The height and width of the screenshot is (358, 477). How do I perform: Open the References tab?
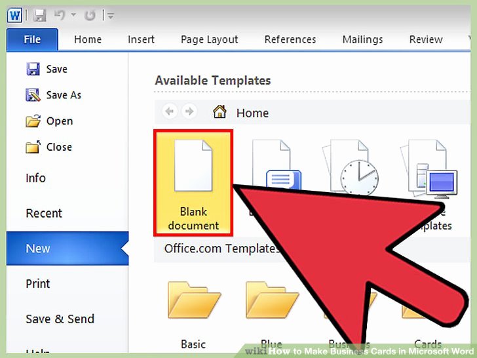pos(290,39)
